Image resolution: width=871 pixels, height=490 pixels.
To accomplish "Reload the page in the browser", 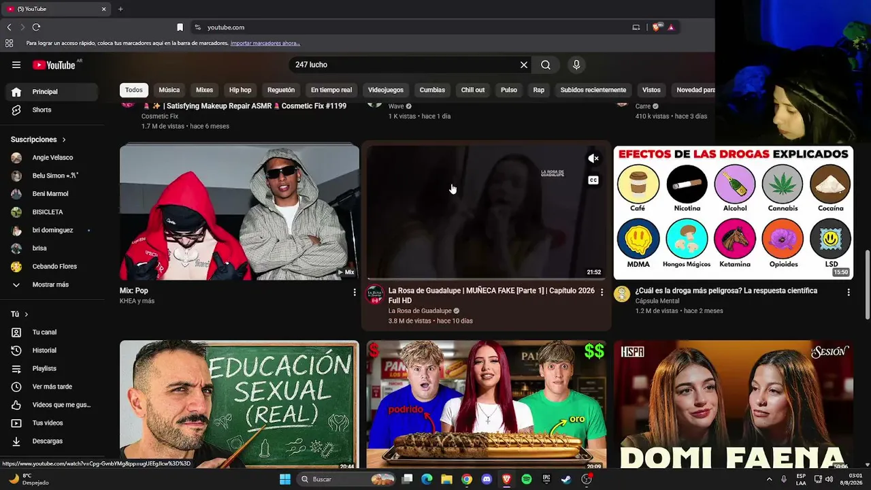I will click(36, 27).
